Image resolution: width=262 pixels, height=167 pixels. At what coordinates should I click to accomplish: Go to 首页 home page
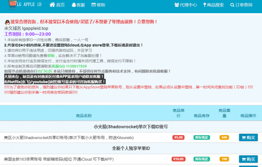coord(57,5)
